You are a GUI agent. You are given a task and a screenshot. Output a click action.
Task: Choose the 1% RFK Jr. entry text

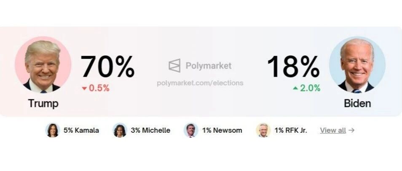pyautogui.click(x=291, y=130)
